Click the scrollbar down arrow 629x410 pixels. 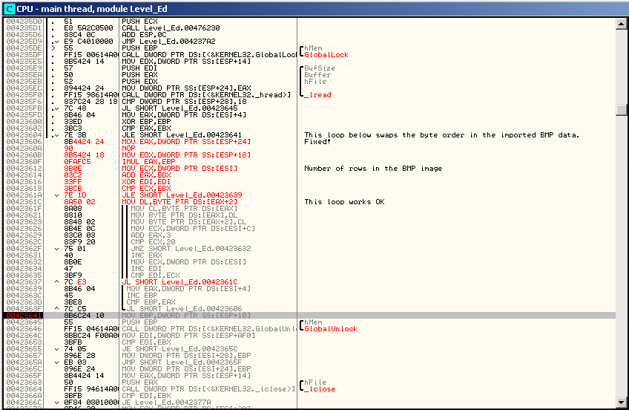(x=622, y=404)
